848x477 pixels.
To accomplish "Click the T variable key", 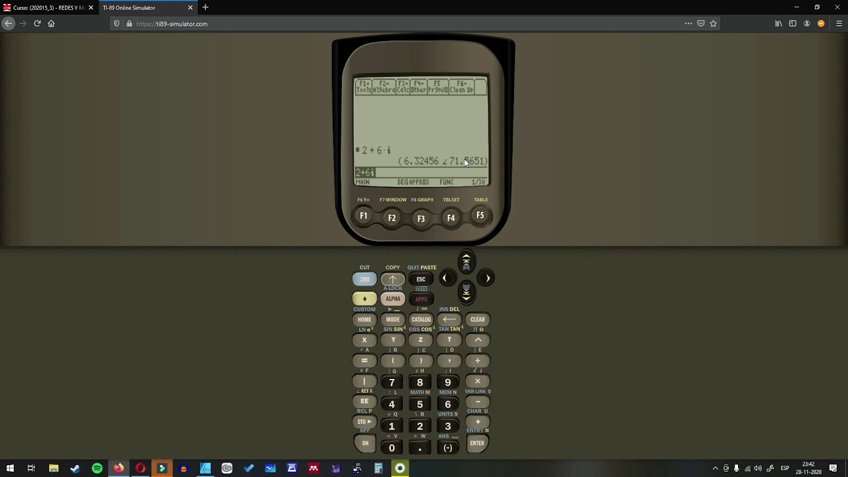I will pos(449,340).
